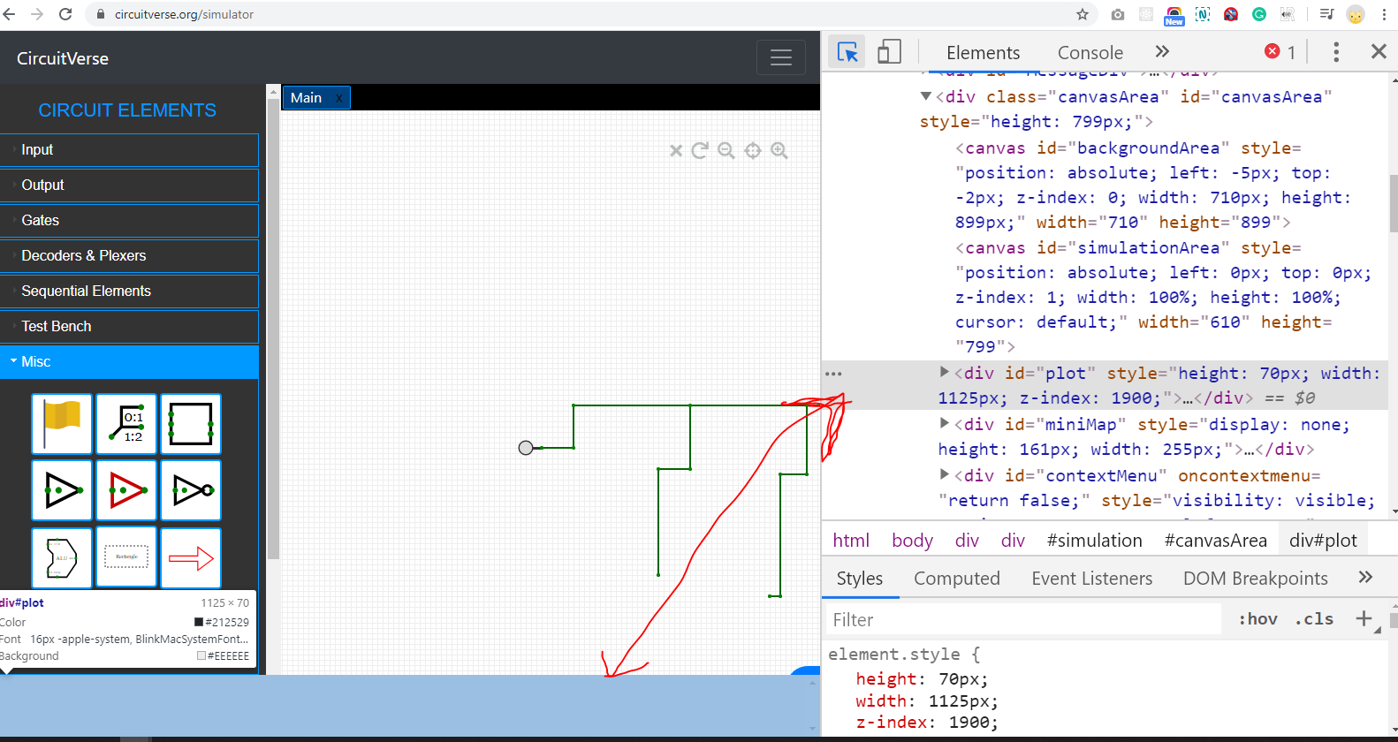This screenshot has height=742, width=1398.
Task: Select the black Buffer element icon
Action: [x=62, y=490]
